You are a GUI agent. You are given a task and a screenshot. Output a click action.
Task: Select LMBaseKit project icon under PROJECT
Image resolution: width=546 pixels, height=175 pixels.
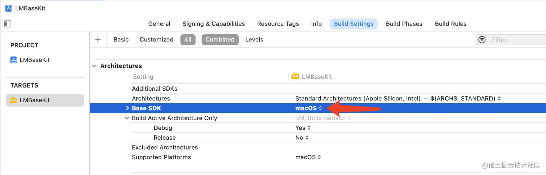pos(13,60)
